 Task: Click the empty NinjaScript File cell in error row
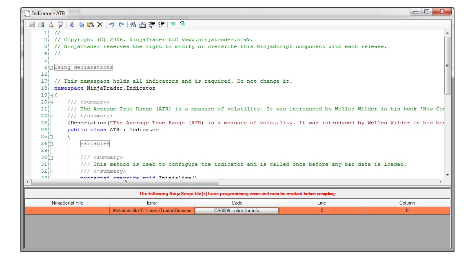(67, 211)
